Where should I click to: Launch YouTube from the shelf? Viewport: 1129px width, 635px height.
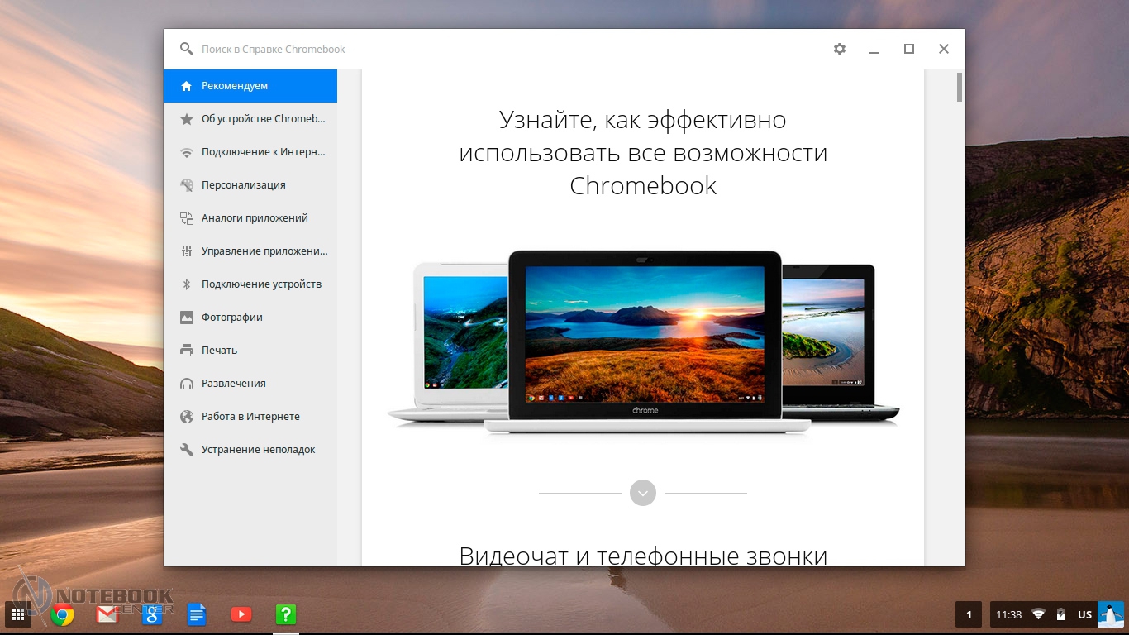[x=241, y=614]
